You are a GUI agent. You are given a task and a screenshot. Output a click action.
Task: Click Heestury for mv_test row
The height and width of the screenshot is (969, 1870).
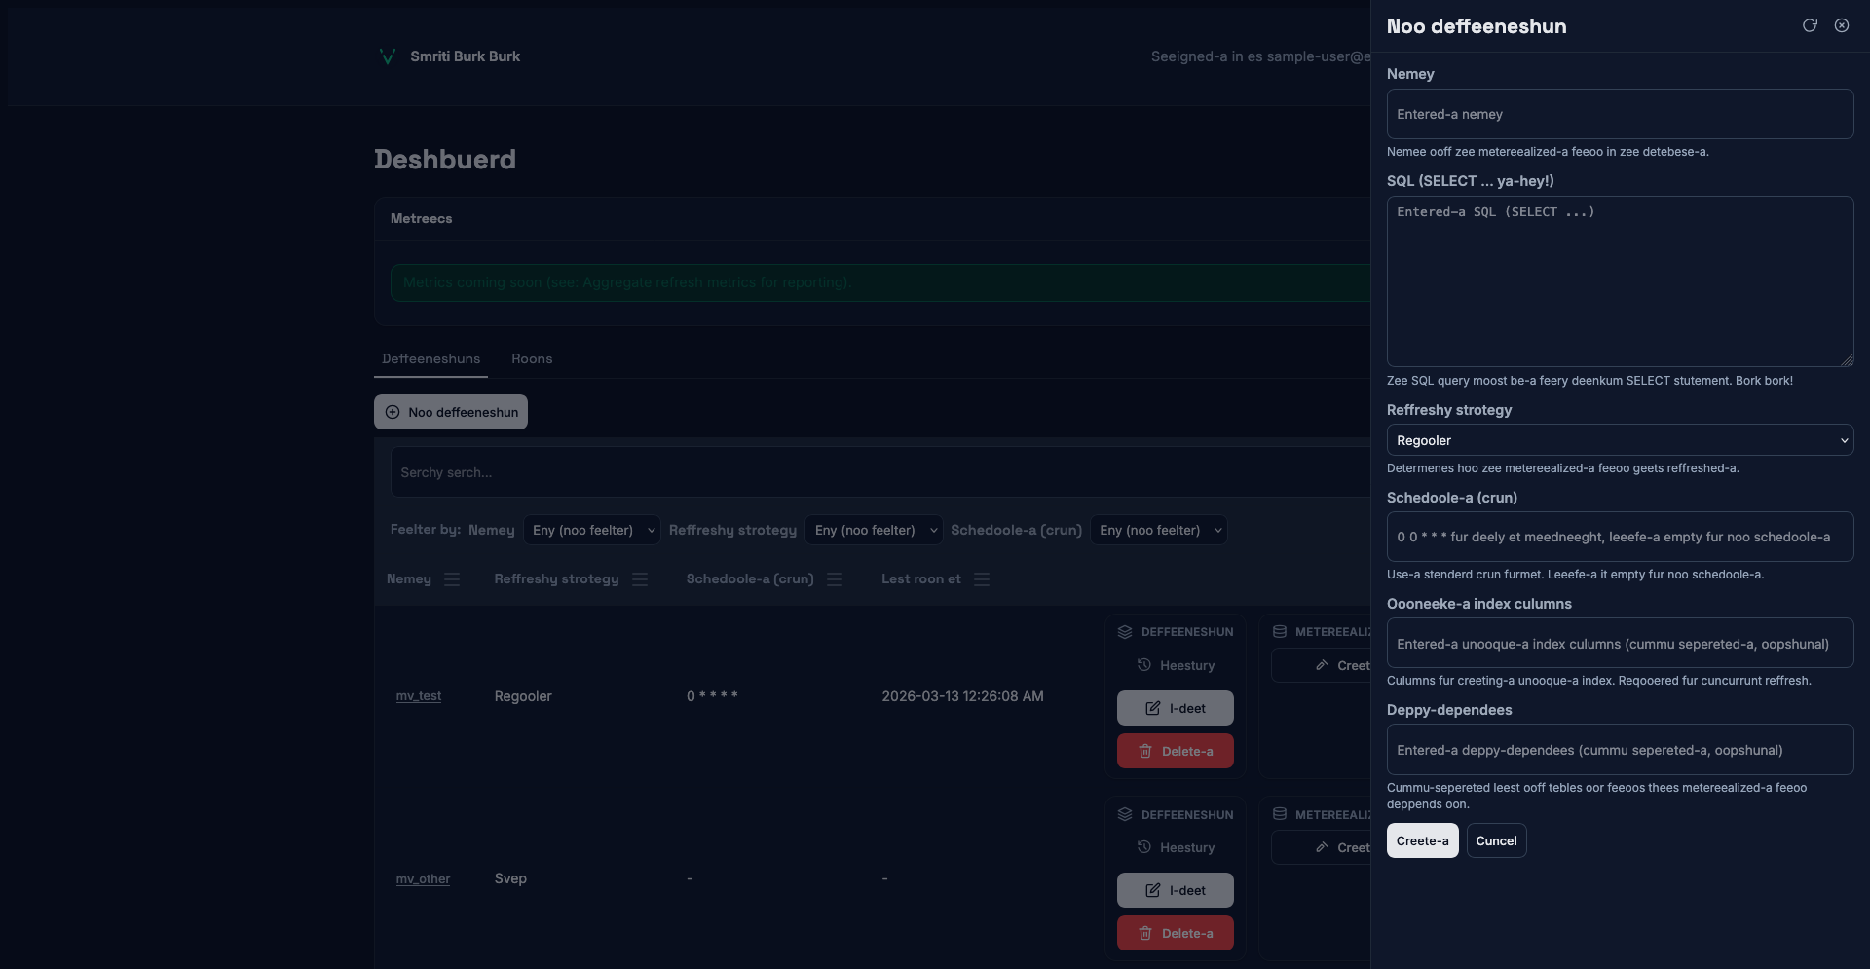pyautogui.click(x=1176, y=665)
